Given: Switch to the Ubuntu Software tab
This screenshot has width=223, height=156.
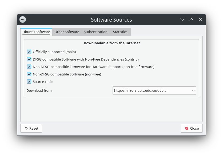Looking at the screenshot, I should click(36, 32).
